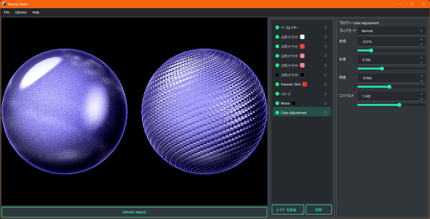Grab the drag handle of ベースレイヤー layer
The width and height of the screenshot is (430, 219).
pos(326,27)
